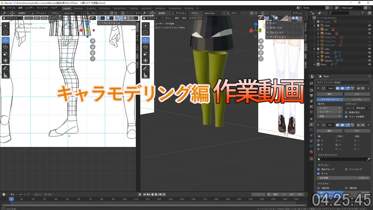The image size is (373, 210).
Task: Expand the hada collection in outliner
Action: pos(314,22)
